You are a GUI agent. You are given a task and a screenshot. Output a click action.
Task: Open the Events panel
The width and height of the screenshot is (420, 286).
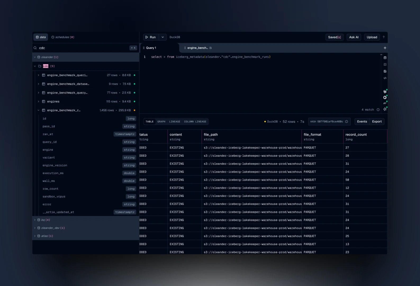362,122
